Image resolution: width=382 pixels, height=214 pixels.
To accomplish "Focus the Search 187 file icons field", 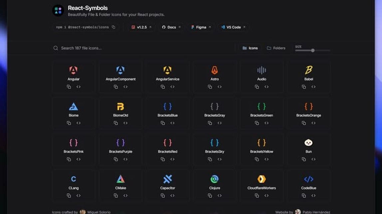I will (x=143, y=48).
